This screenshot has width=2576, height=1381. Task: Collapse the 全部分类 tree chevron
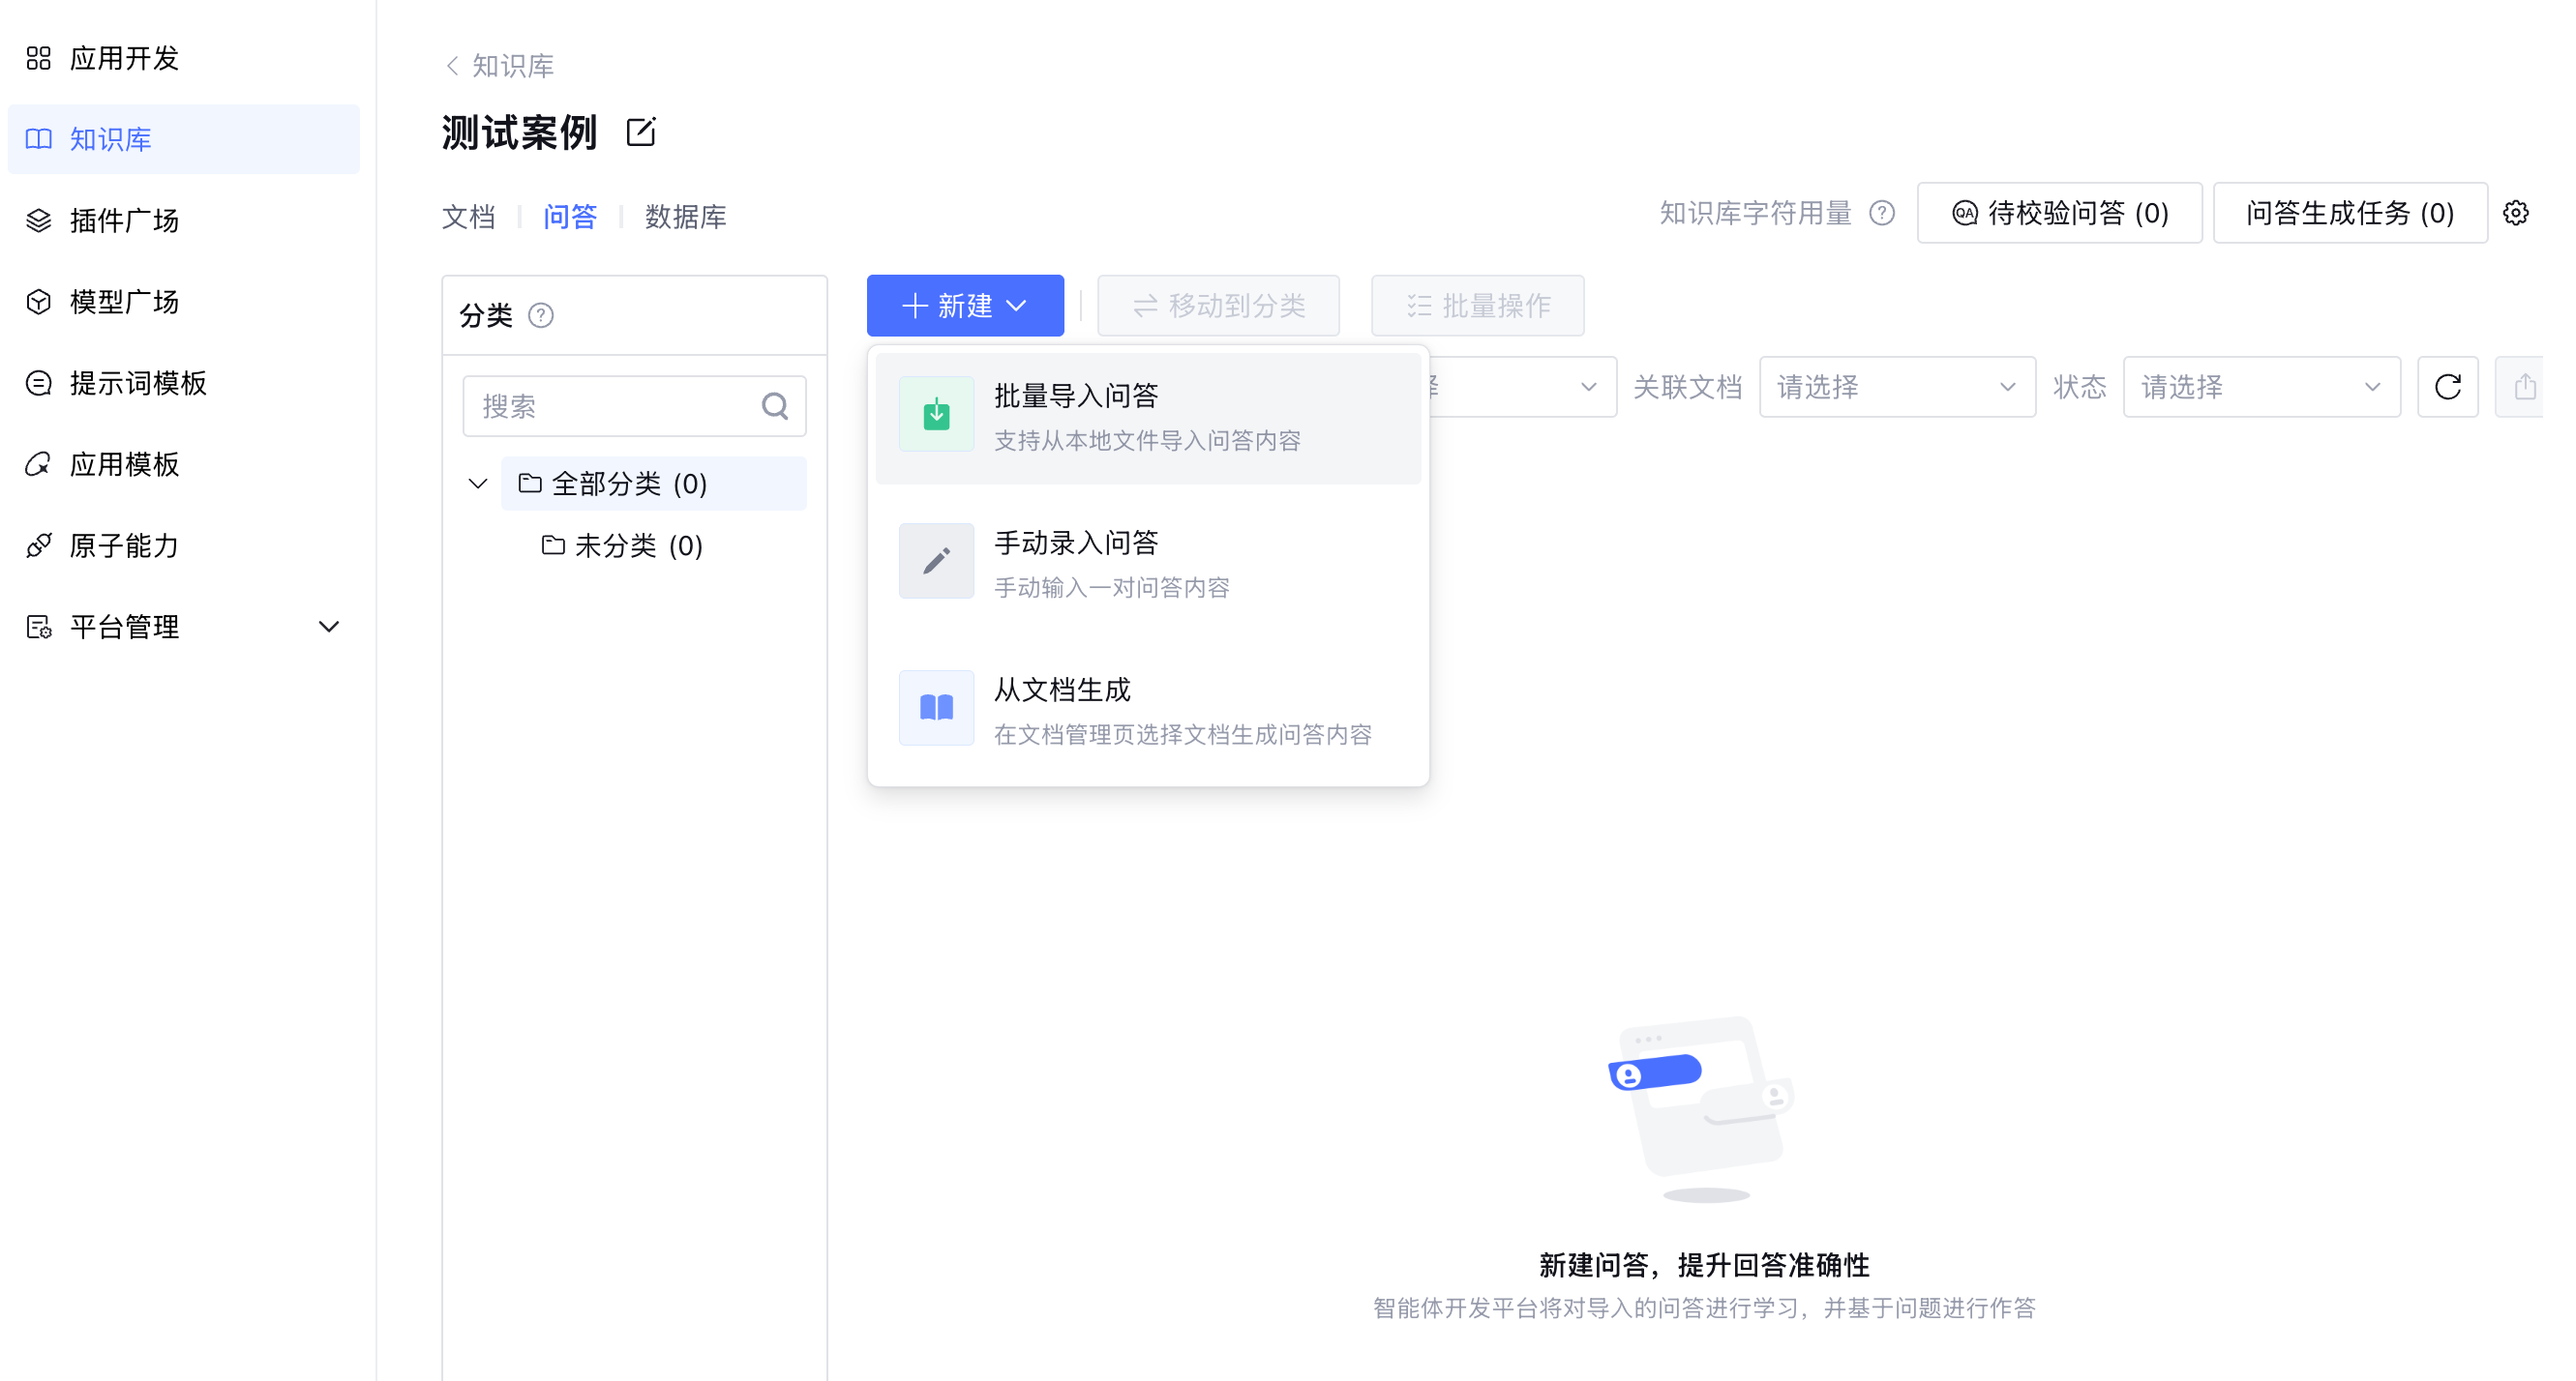(478, 484)
